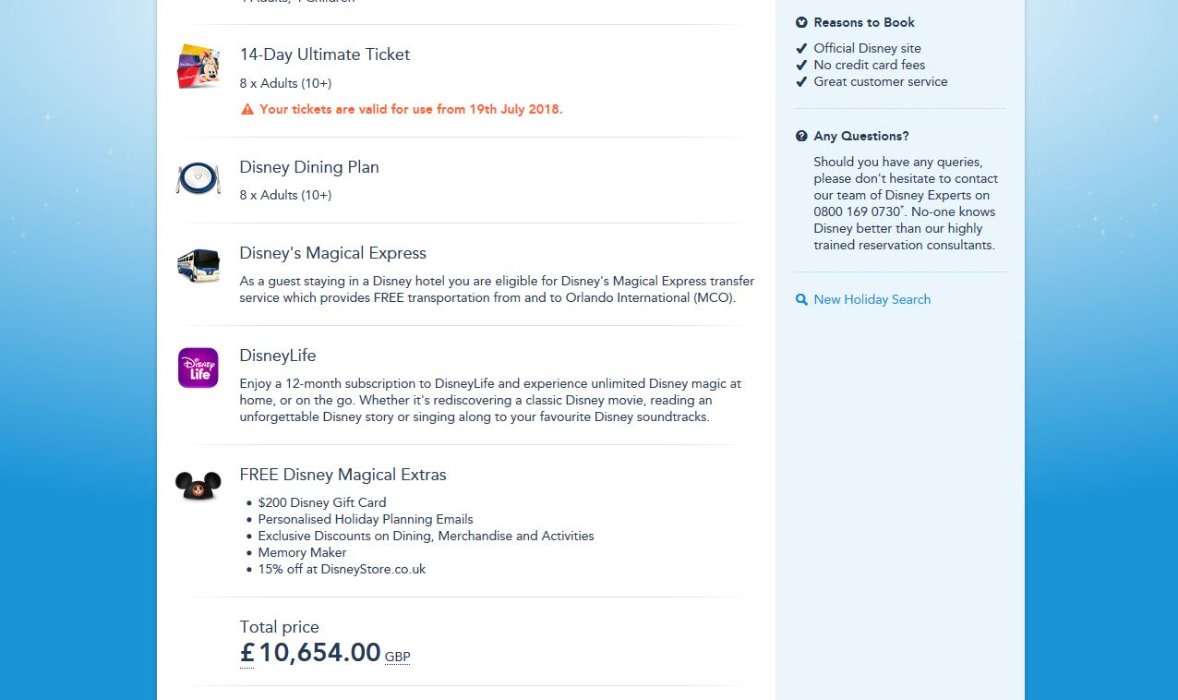Viewport: 1178px width, 700px height.
Task: Click the Disney Dining Plan plate icon
Action: [x=198, y=178]
